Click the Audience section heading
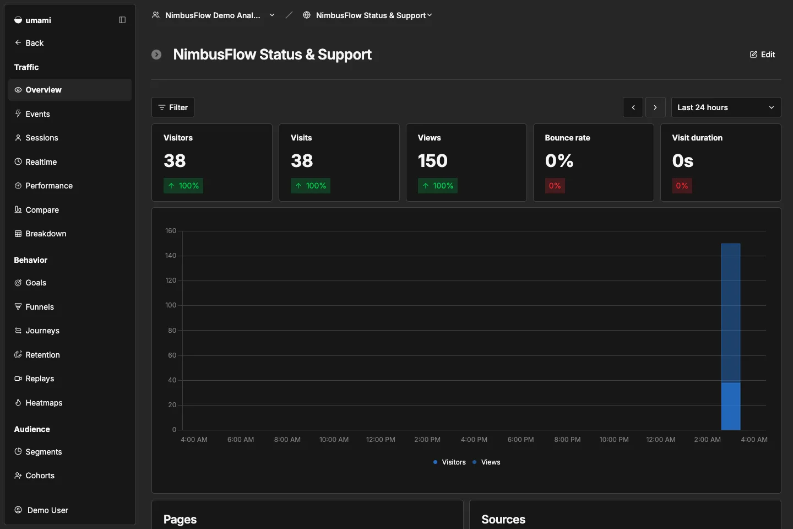Screen dimensions: 793x529 pos(32,429)
